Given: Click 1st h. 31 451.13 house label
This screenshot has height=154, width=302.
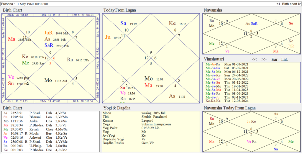Looking at the screenshot, I should [50, 15].
